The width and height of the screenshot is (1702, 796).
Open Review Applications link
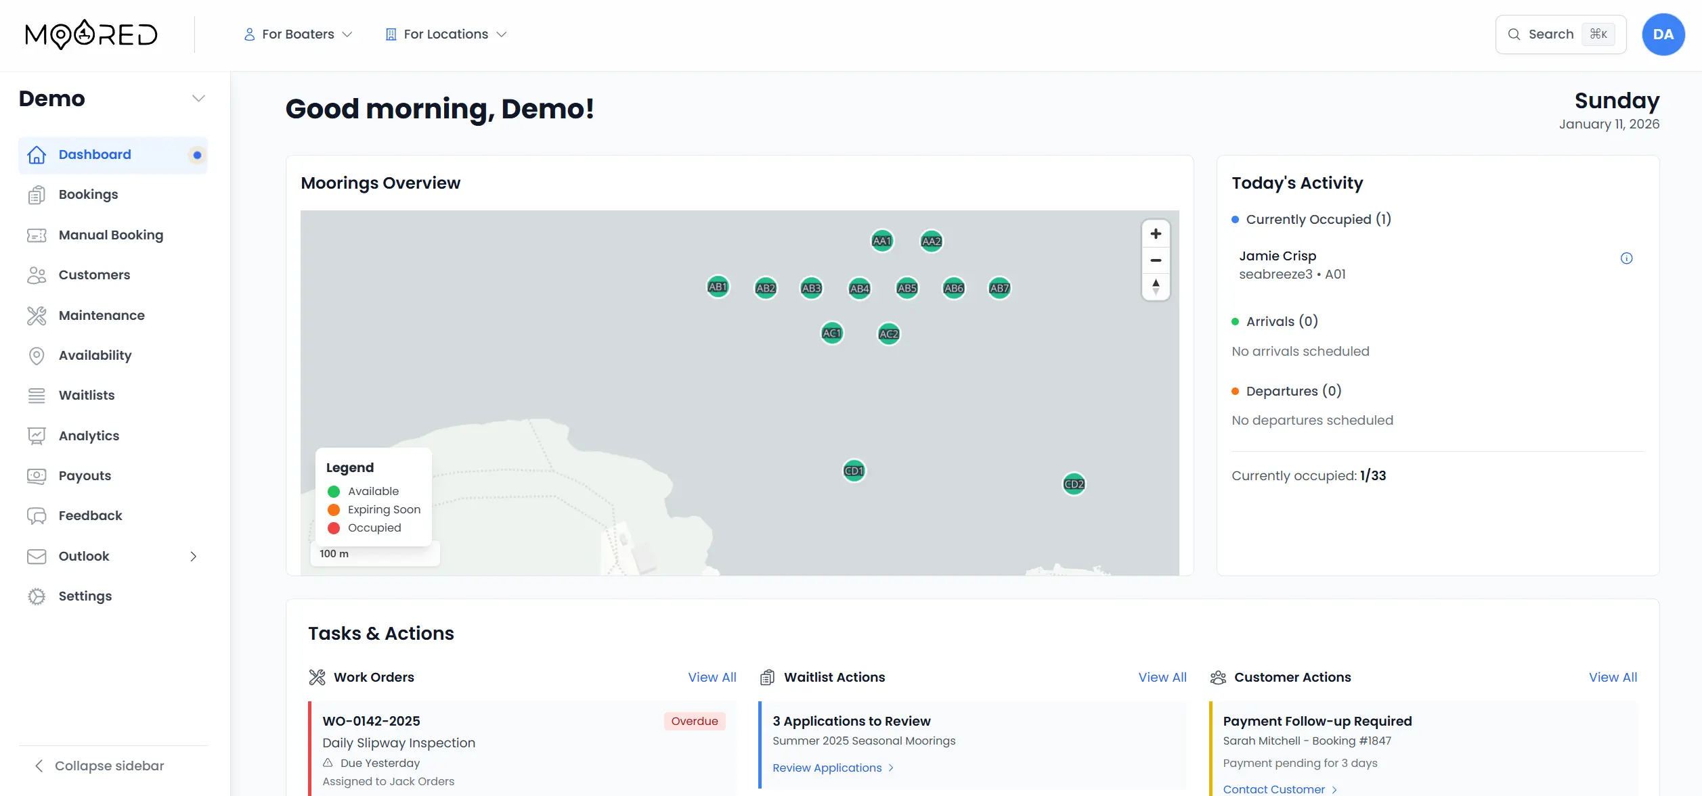tap(827, 768)
